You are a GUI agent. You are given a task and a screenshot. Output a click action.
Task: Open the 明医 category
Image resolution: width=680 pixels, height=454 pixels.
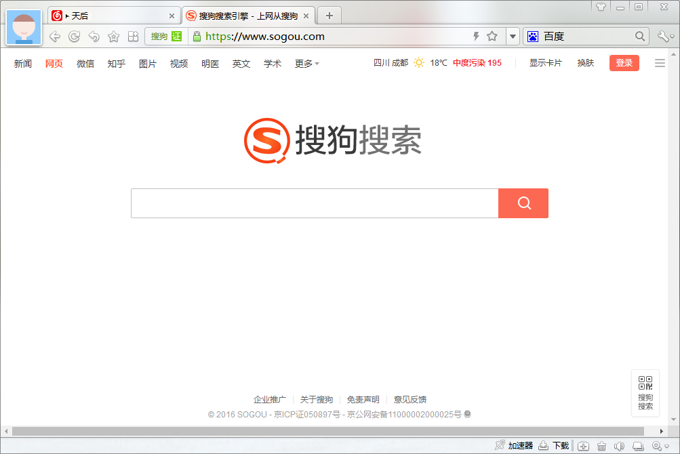210,64
